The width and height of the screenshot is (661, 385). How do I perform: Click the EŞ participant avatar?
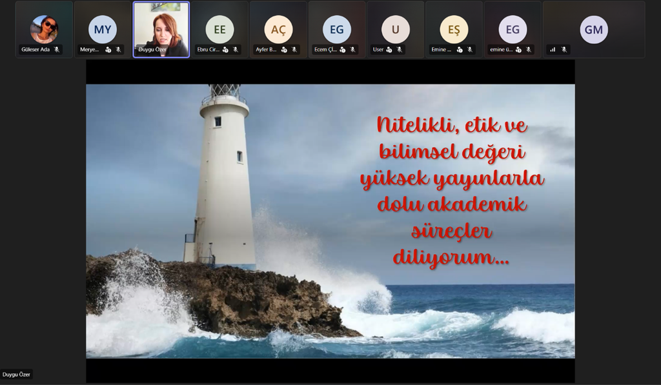(454, 29)
